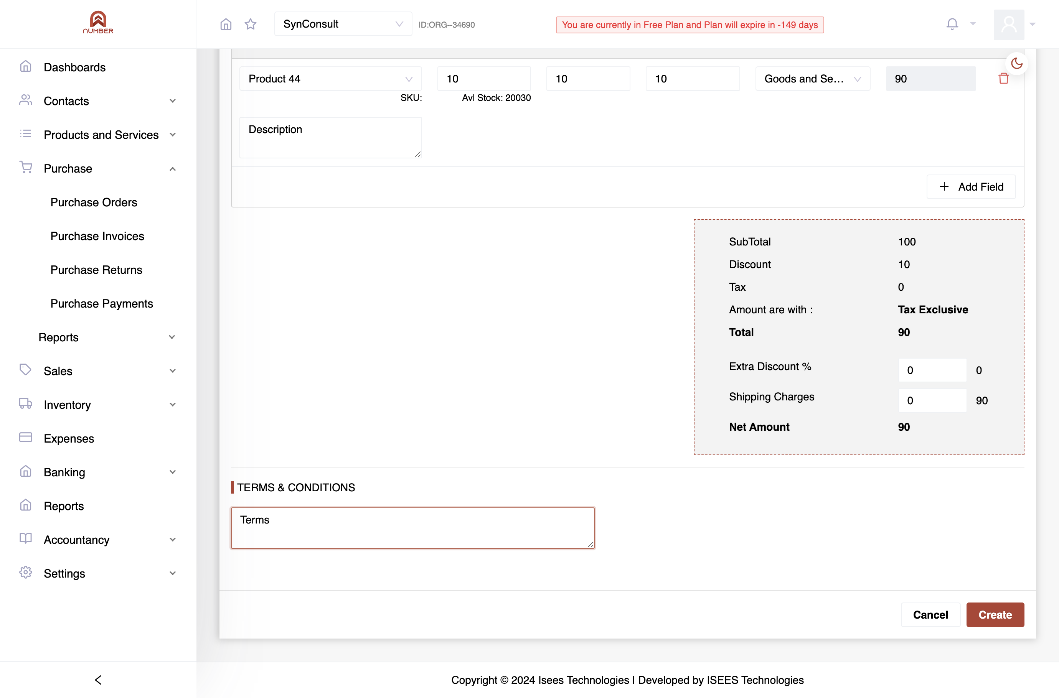The width and height of the screenshot is (1059, 698).
Task: Open Purchase Returns page
Action: point(96,270)
